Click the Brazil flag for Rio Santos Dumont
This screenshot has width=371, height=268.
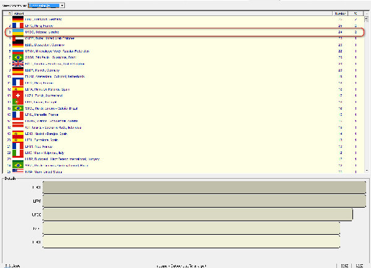[x=18, y=166]
